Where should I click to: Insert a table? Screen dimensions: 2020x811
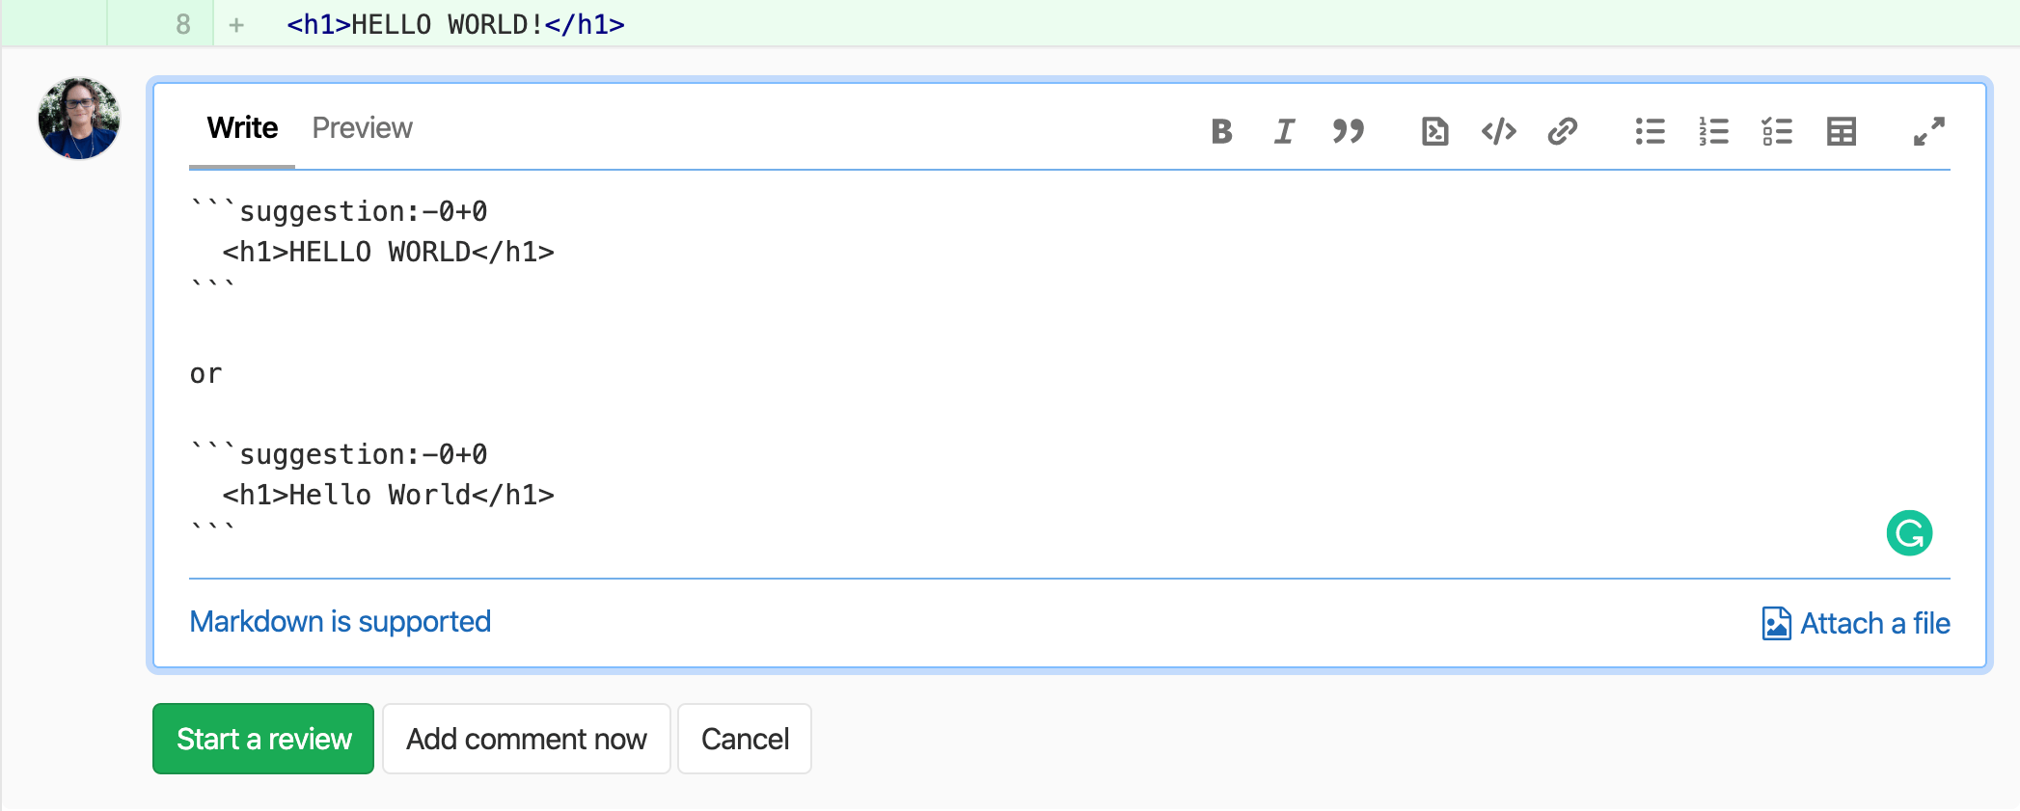pos(1841,132)
